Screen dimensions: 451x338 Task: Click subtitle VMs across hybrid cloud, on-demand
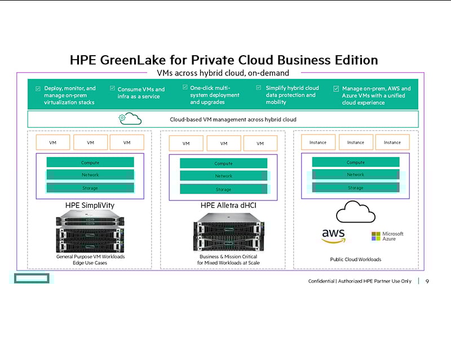click(x=223, y=73)
